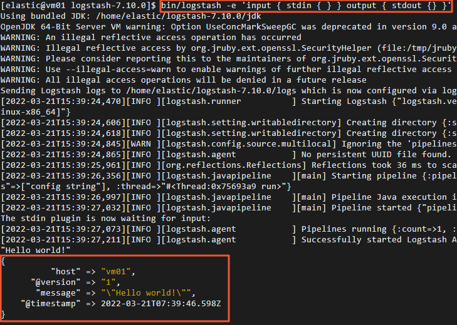This screenshot has height=325, width=457.
Task: Click the '"@version" => "1"' output field
Action: pyautogui.click(x=75, y=282)
